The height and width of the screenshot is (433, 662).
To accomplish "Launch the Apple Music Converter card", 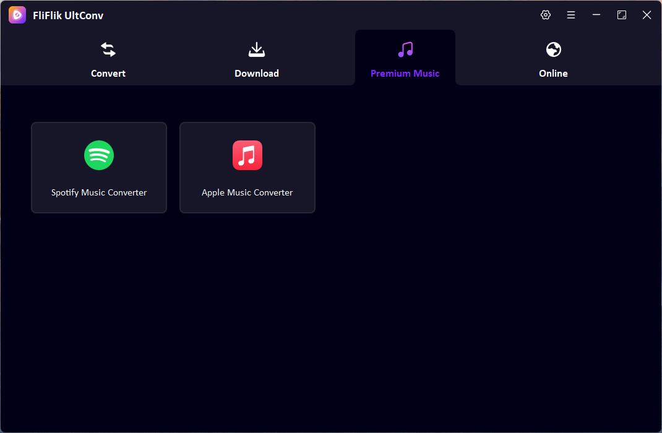I will pos(247,168).
